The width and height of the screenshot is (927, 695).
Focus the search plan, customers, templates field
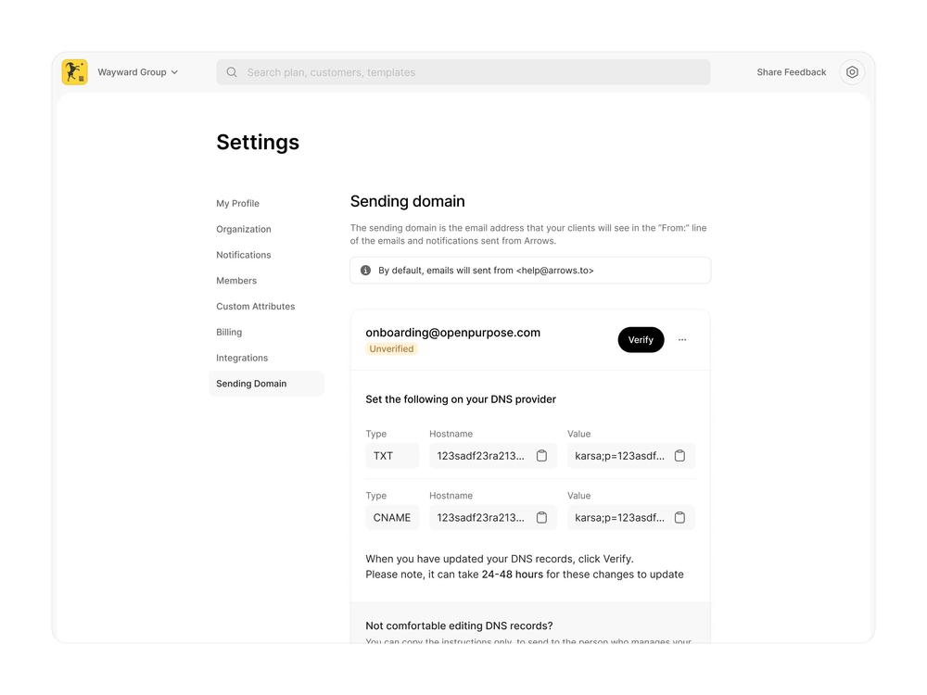point(463,72)
